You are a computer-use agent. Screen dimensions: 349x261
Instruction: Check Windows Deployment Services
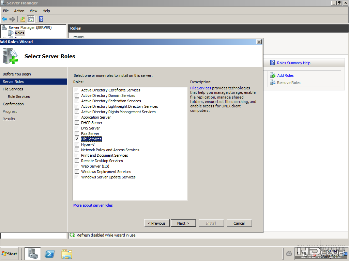(x=77, y=172)
